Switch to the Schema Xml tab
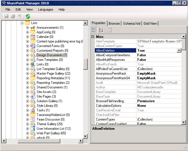 (132, 24)
